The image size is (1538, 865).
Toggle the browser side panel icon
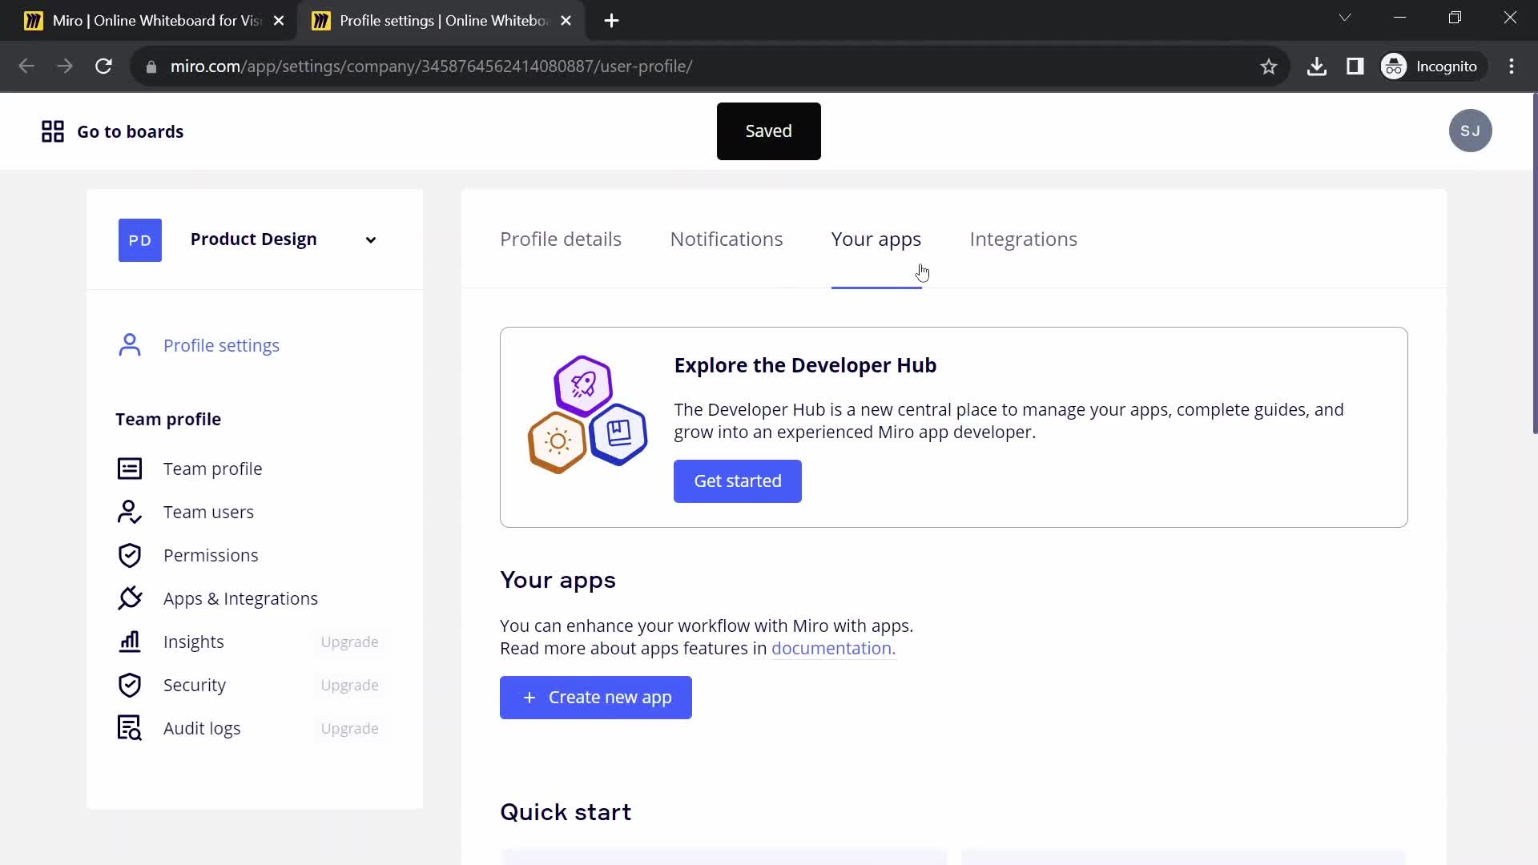(x=1355, y=66)
